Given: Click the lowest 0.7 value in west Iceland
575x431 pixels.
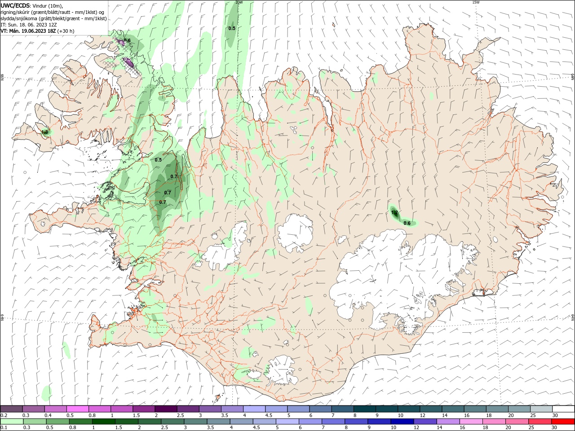Looking at the screenshot, I should 163,202.
